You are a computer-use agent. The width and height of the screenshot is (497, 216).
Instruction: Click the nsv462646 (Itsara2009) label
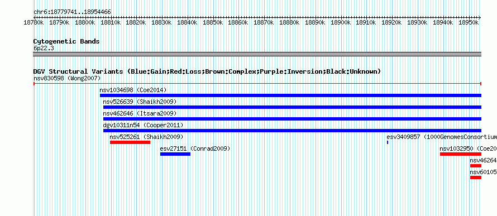click(140, 113)
